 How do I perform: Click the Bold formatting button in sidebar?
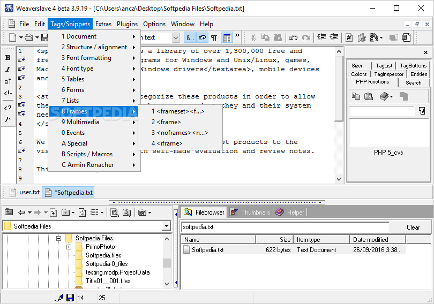tap(8, 57)
